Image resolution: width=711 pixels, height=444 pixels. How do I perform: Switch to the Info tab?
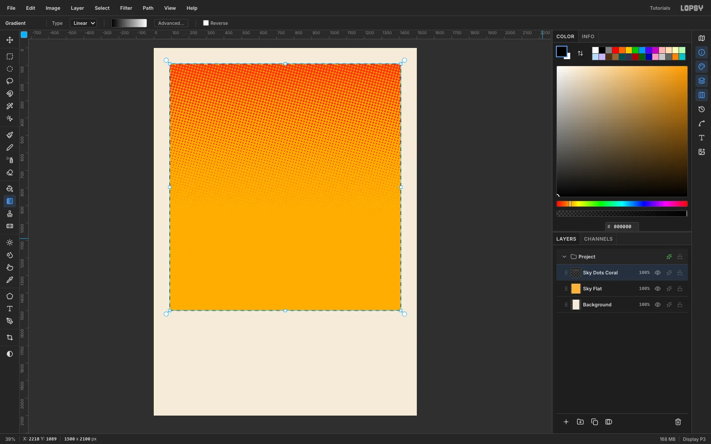(588, 36)
